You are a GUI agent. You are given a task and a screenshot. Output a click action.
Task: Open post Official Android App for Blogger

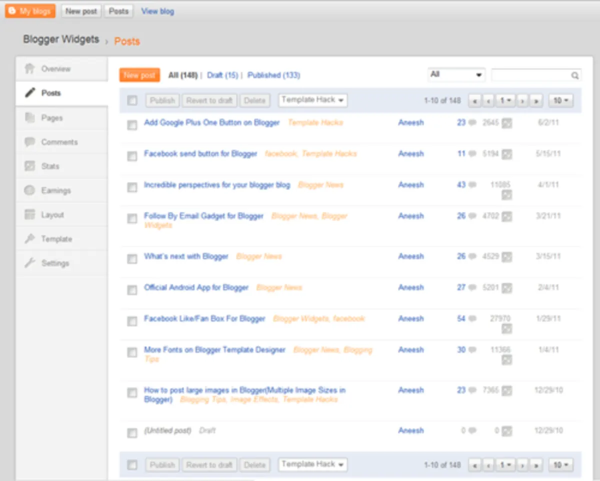pos(196,287)
